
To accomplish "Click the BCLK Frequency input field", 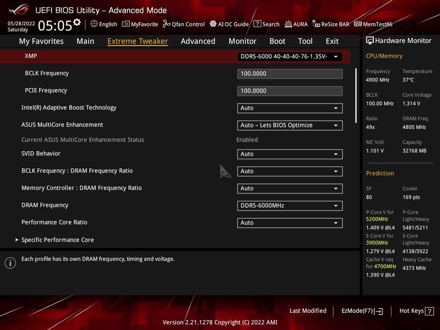I will (290, 73).
